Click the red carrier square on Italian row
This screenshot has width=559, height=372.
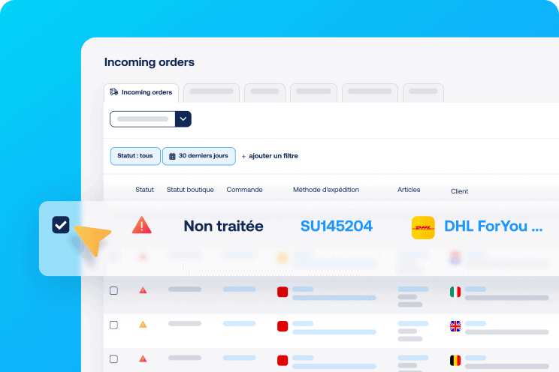[x=283, y=291]
